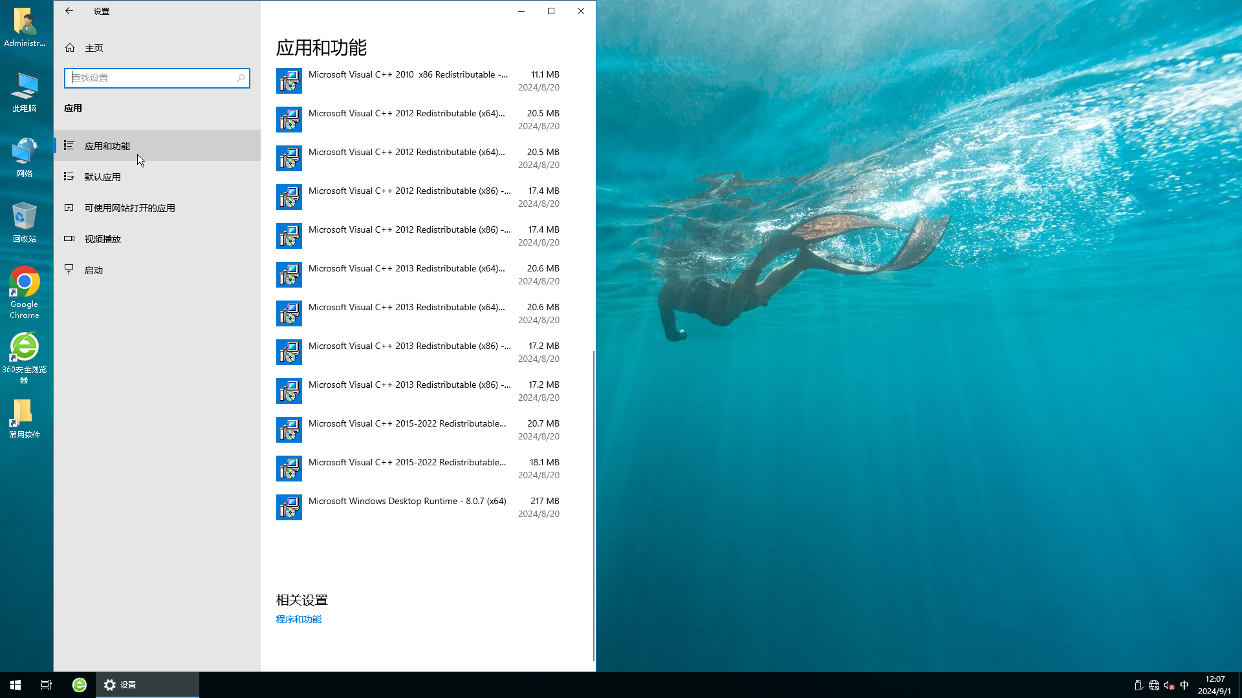The height and width of the screenshot is (698, 1242).
Task: Select 启动 from the left menu
Action: [93, 270]
